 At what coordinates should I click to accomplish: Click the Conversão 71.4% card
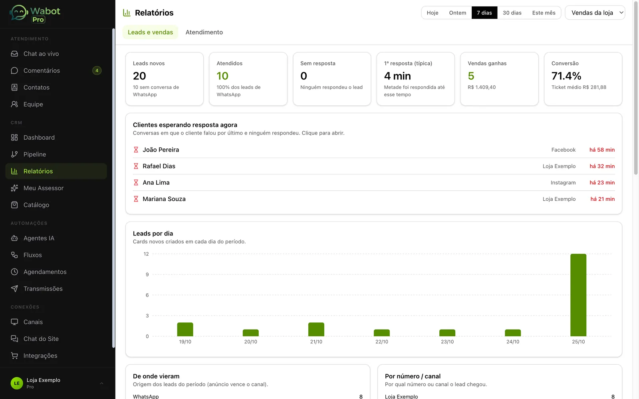(583, 79)
